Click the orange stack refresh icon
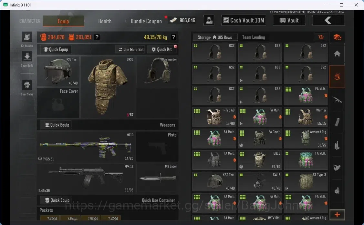 coord(337,37)
